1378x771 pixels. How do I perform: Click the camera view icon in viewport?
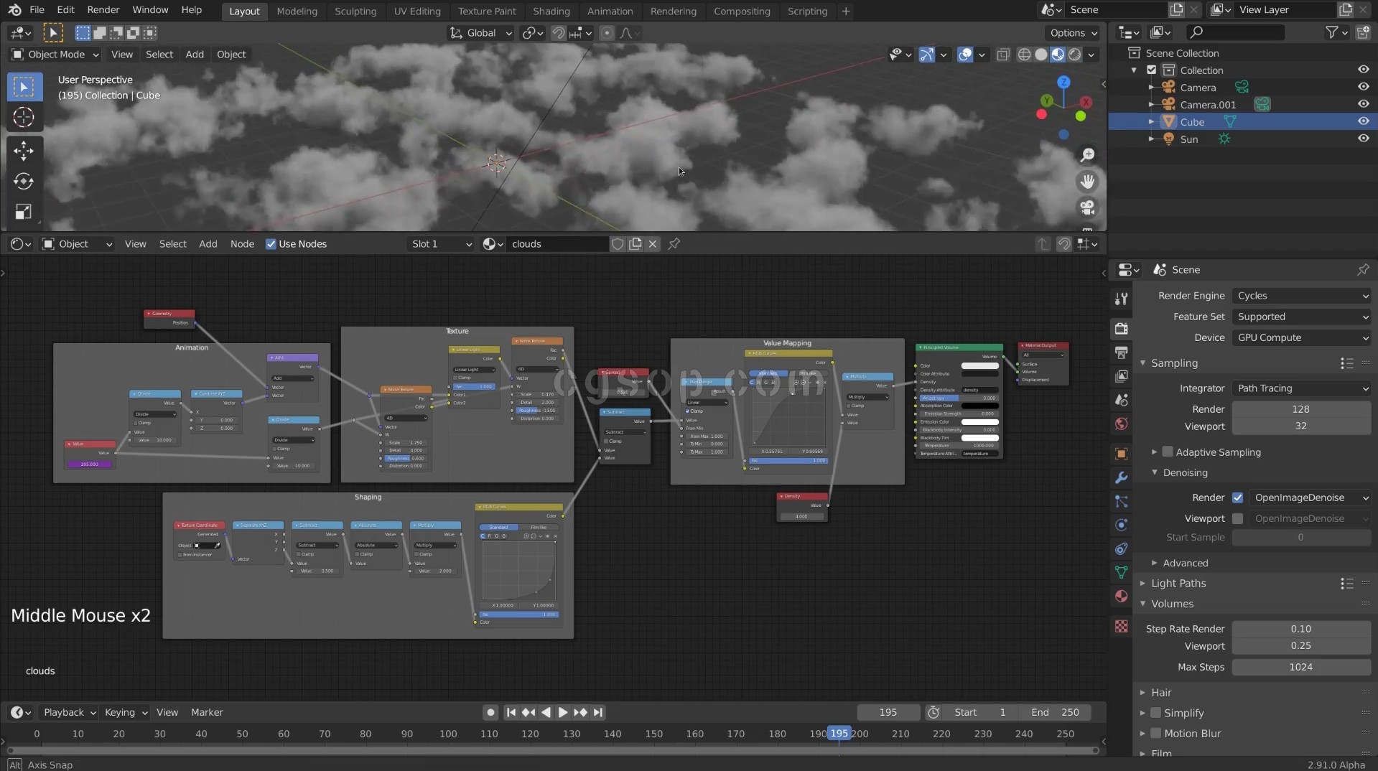click(1087, 208)
